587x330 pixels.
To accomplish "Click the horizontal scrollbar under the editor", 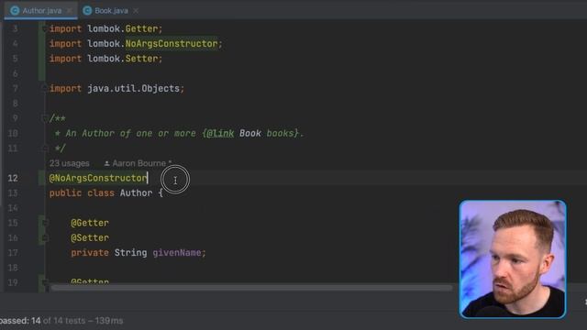I will (251, 288).
